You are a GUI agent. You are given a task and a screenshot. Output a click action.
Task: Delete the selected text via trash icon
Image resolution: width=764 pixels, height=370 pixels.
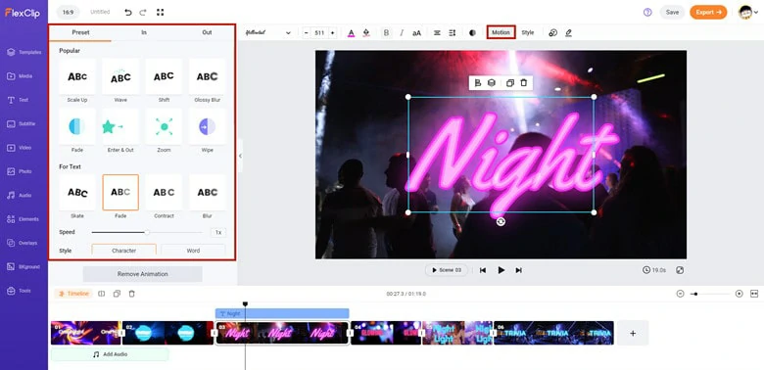click(524, 83)
